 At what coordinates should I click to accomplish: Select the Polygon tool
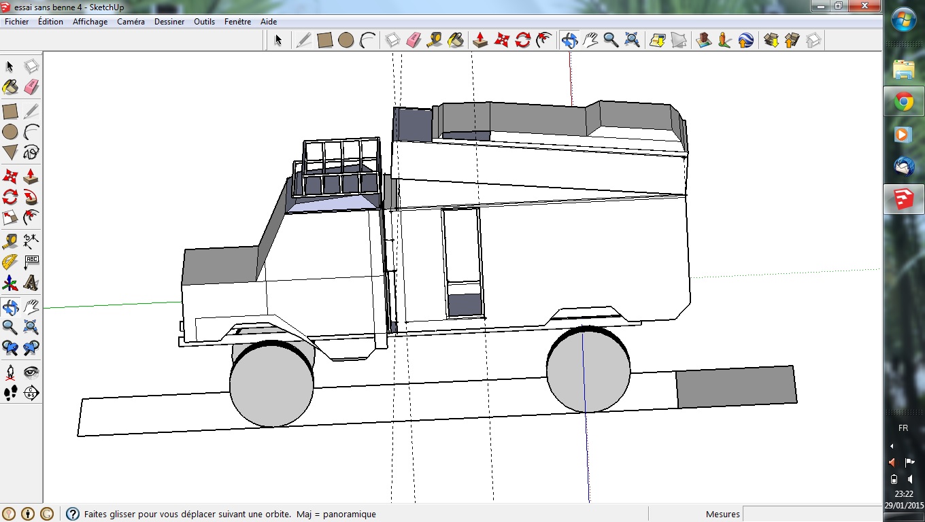coord(10,152)
